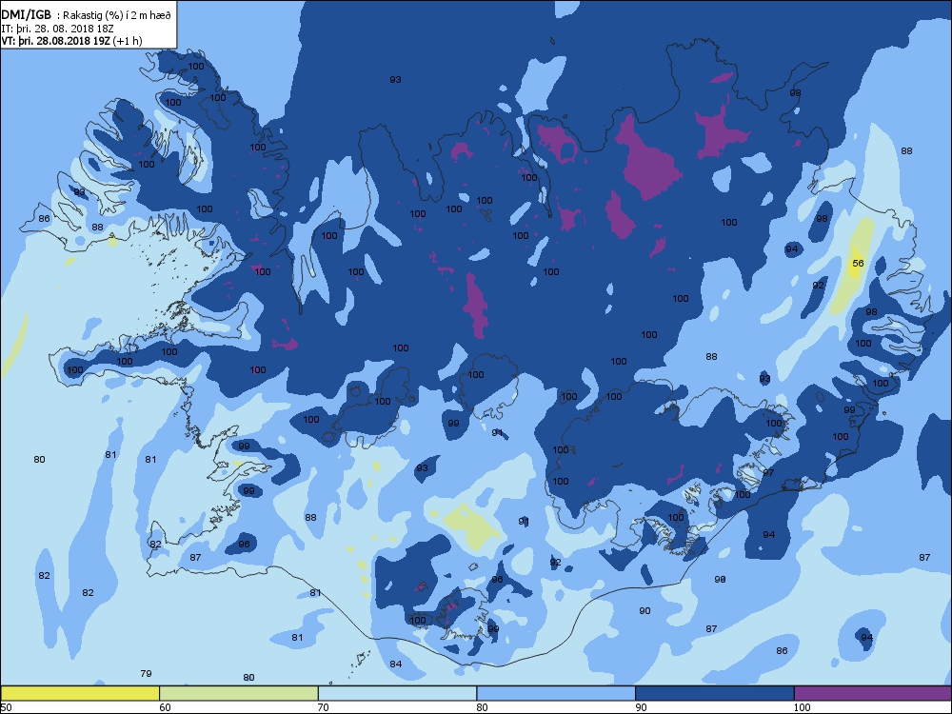Click the yellow 50–60 legend swatch
Viewport: 952px width, 714px height.
tap(80, 693)
